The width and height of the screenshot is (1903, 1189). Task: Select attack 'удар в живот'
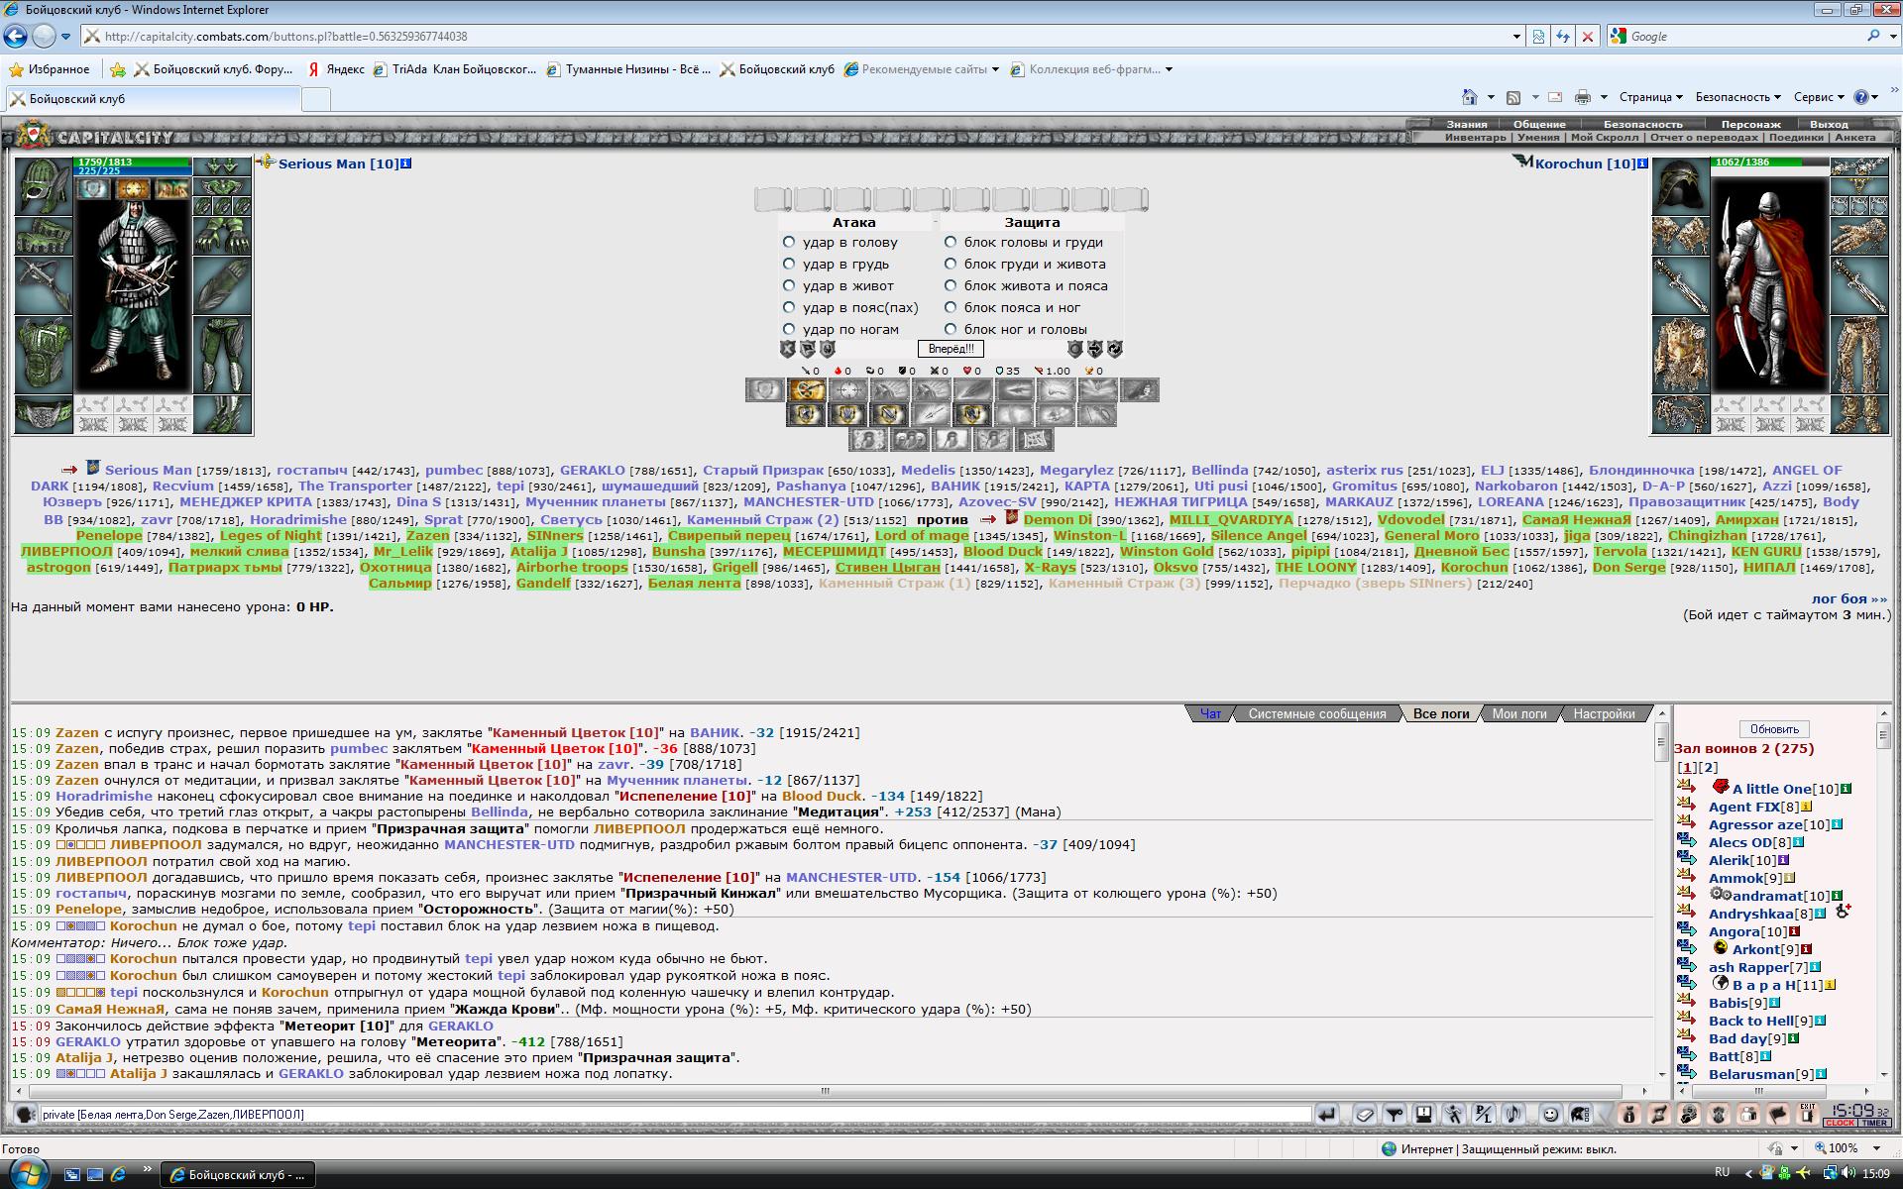click(x=789, y=285)
